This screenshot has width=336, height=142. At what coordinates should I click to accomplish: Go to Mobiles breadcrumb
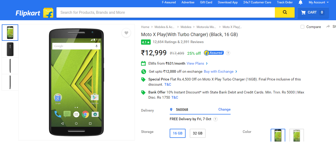[x=186, y=27]
